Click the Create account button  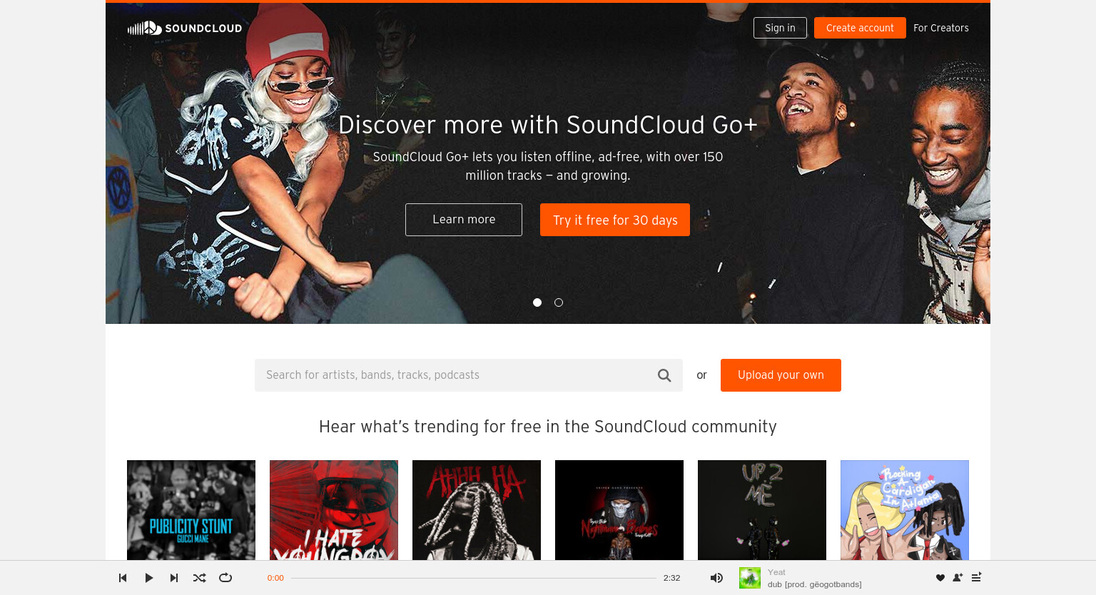[860, 28]
